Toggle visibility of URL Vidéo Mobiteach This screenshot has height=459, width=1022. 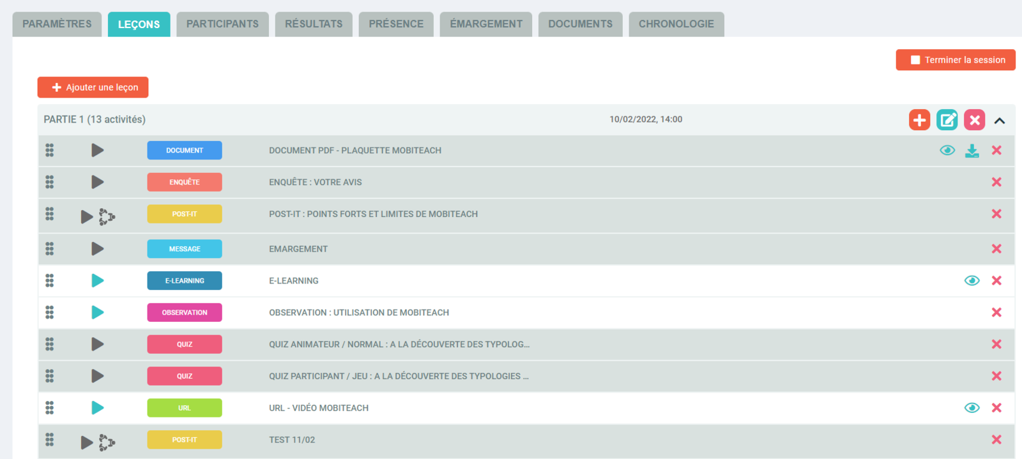pos(972,407)
